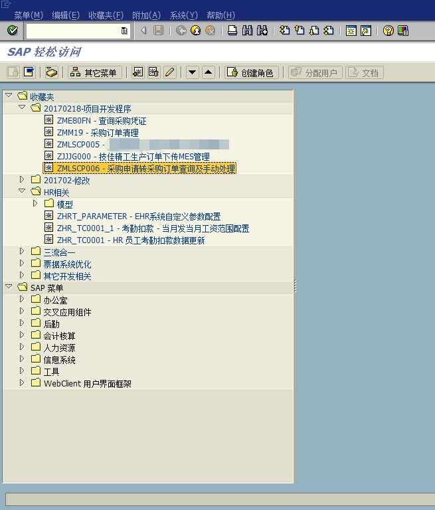
Task: Open the command field history dropdown
Action: point(124,31)
